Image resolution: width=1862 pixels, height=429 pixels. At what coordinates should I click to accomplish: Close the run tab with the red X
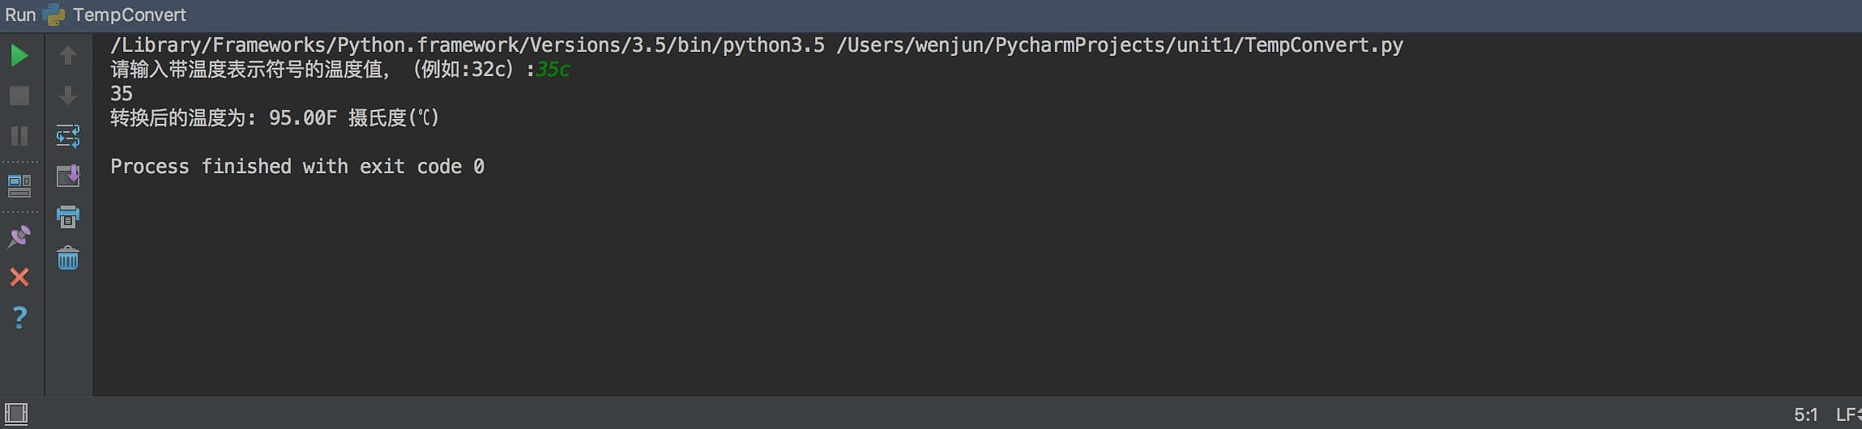point(19,278)
